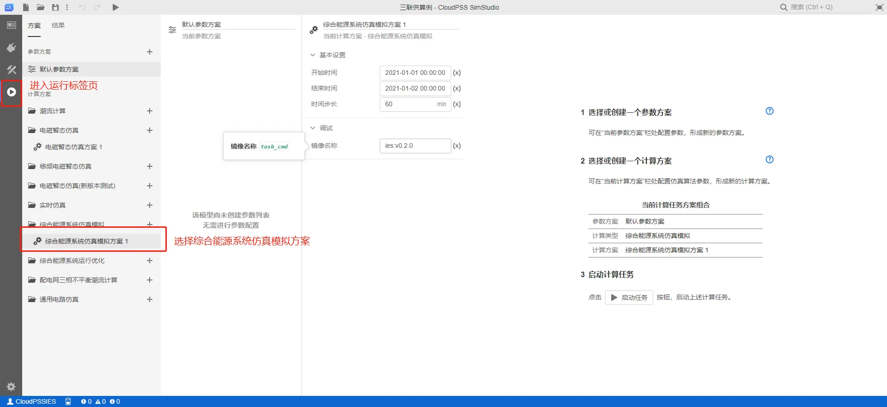Image resolution: width=887 pixels, height=407 pixels.
Task: Focus the search box (Ctrl + Q)
Action: click(x=829, y=7)
